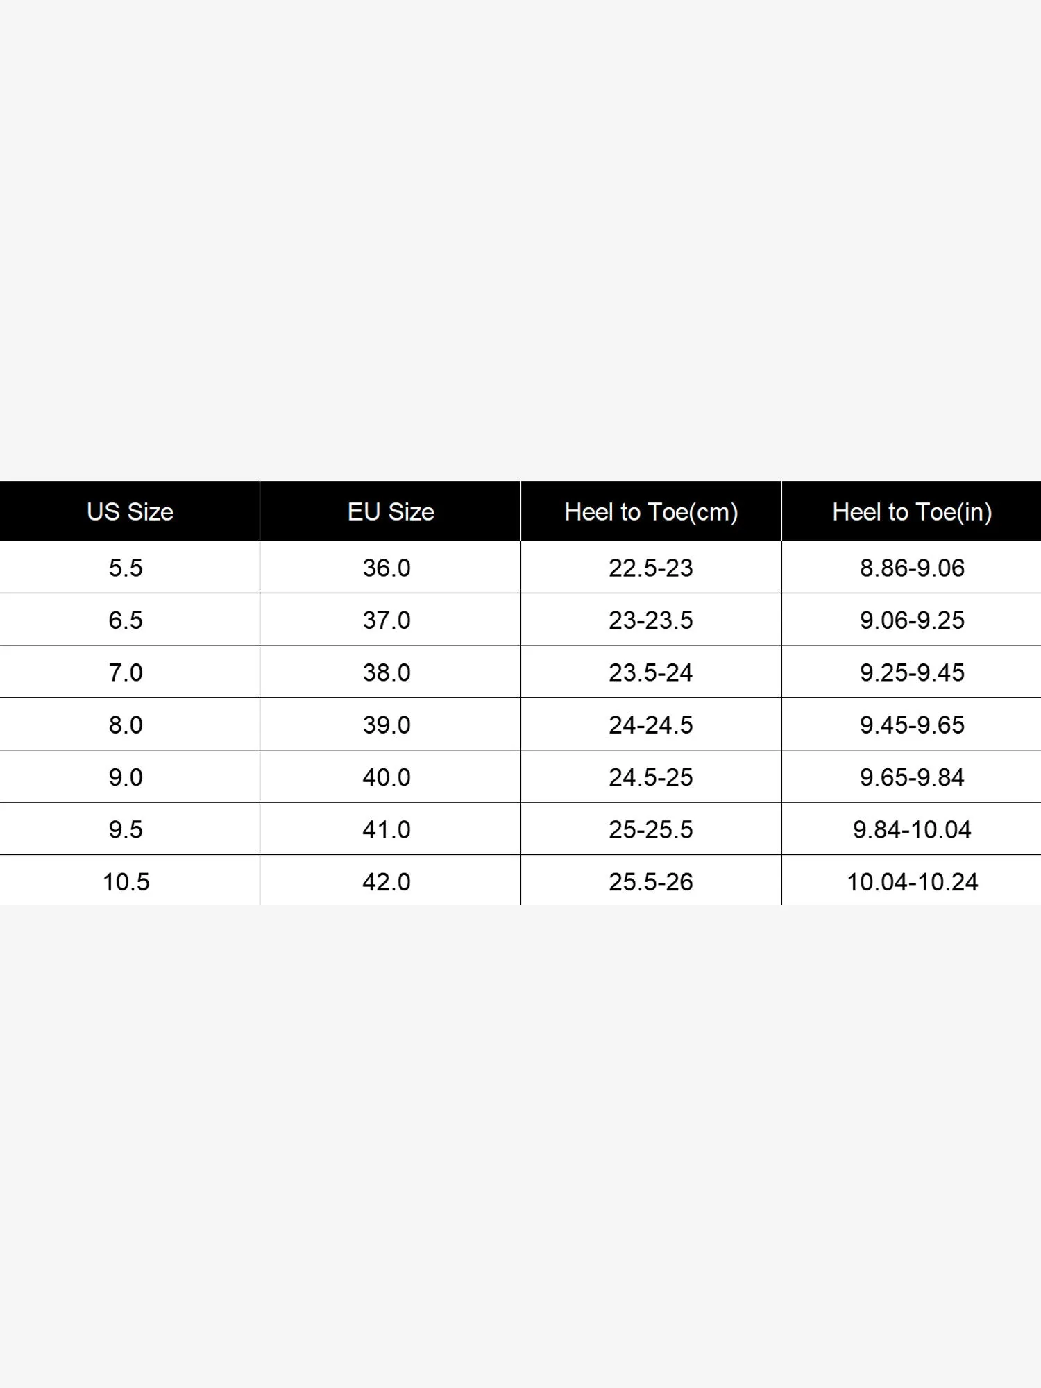1041x1388 pixels.
Task: Click US size 6.5 cell
Action: click(130, 620)
